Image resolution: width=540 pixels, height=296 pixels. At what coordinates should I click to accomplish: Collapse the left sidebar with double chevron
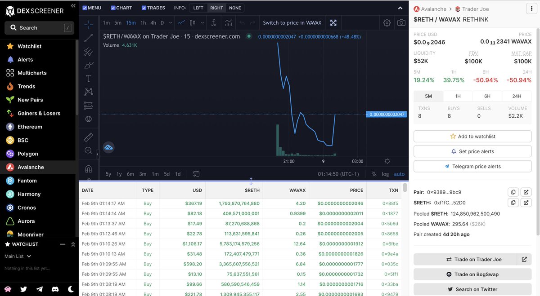click(73, 5)
